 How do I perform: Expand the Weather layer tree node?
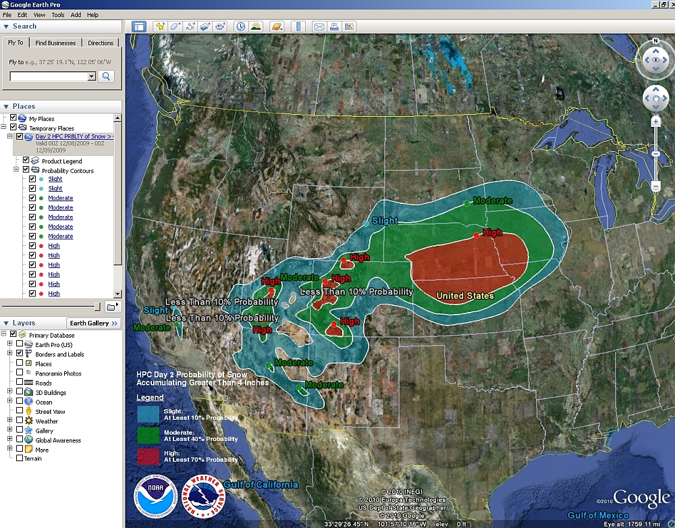click(10, 419)
